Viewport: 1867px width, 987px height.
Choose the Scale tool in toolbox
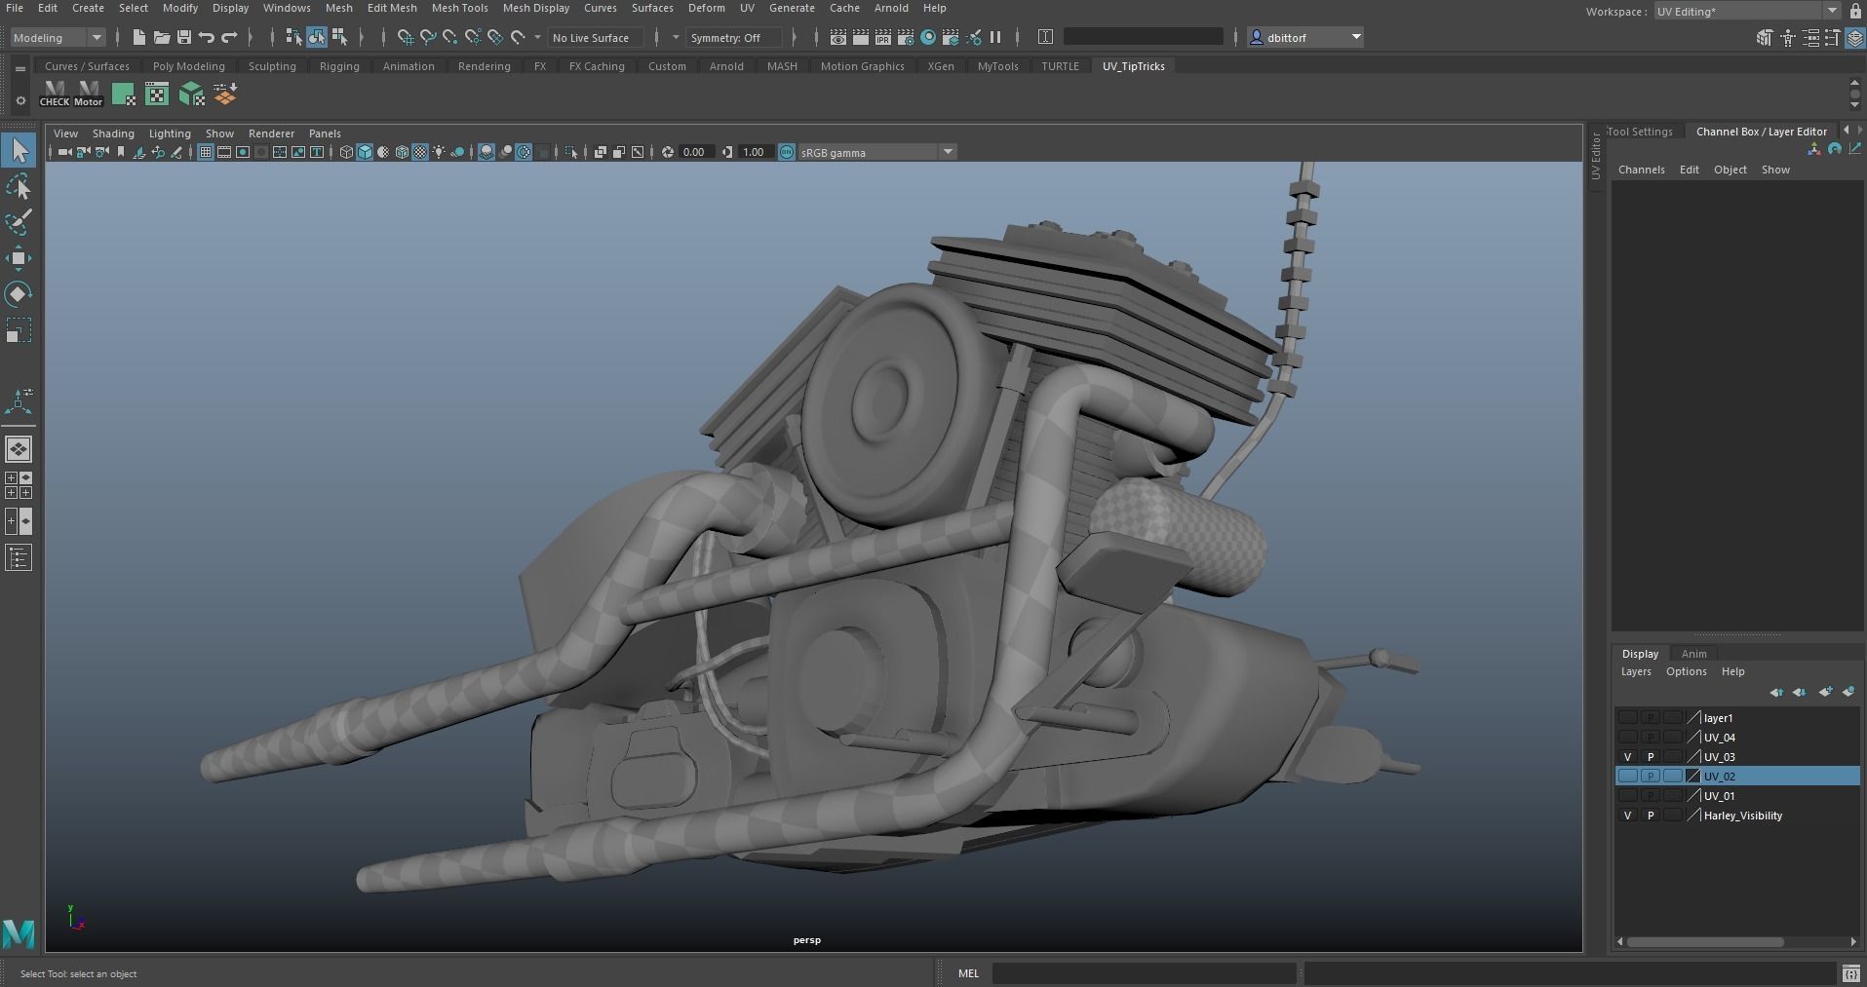[x=19, y=329]
